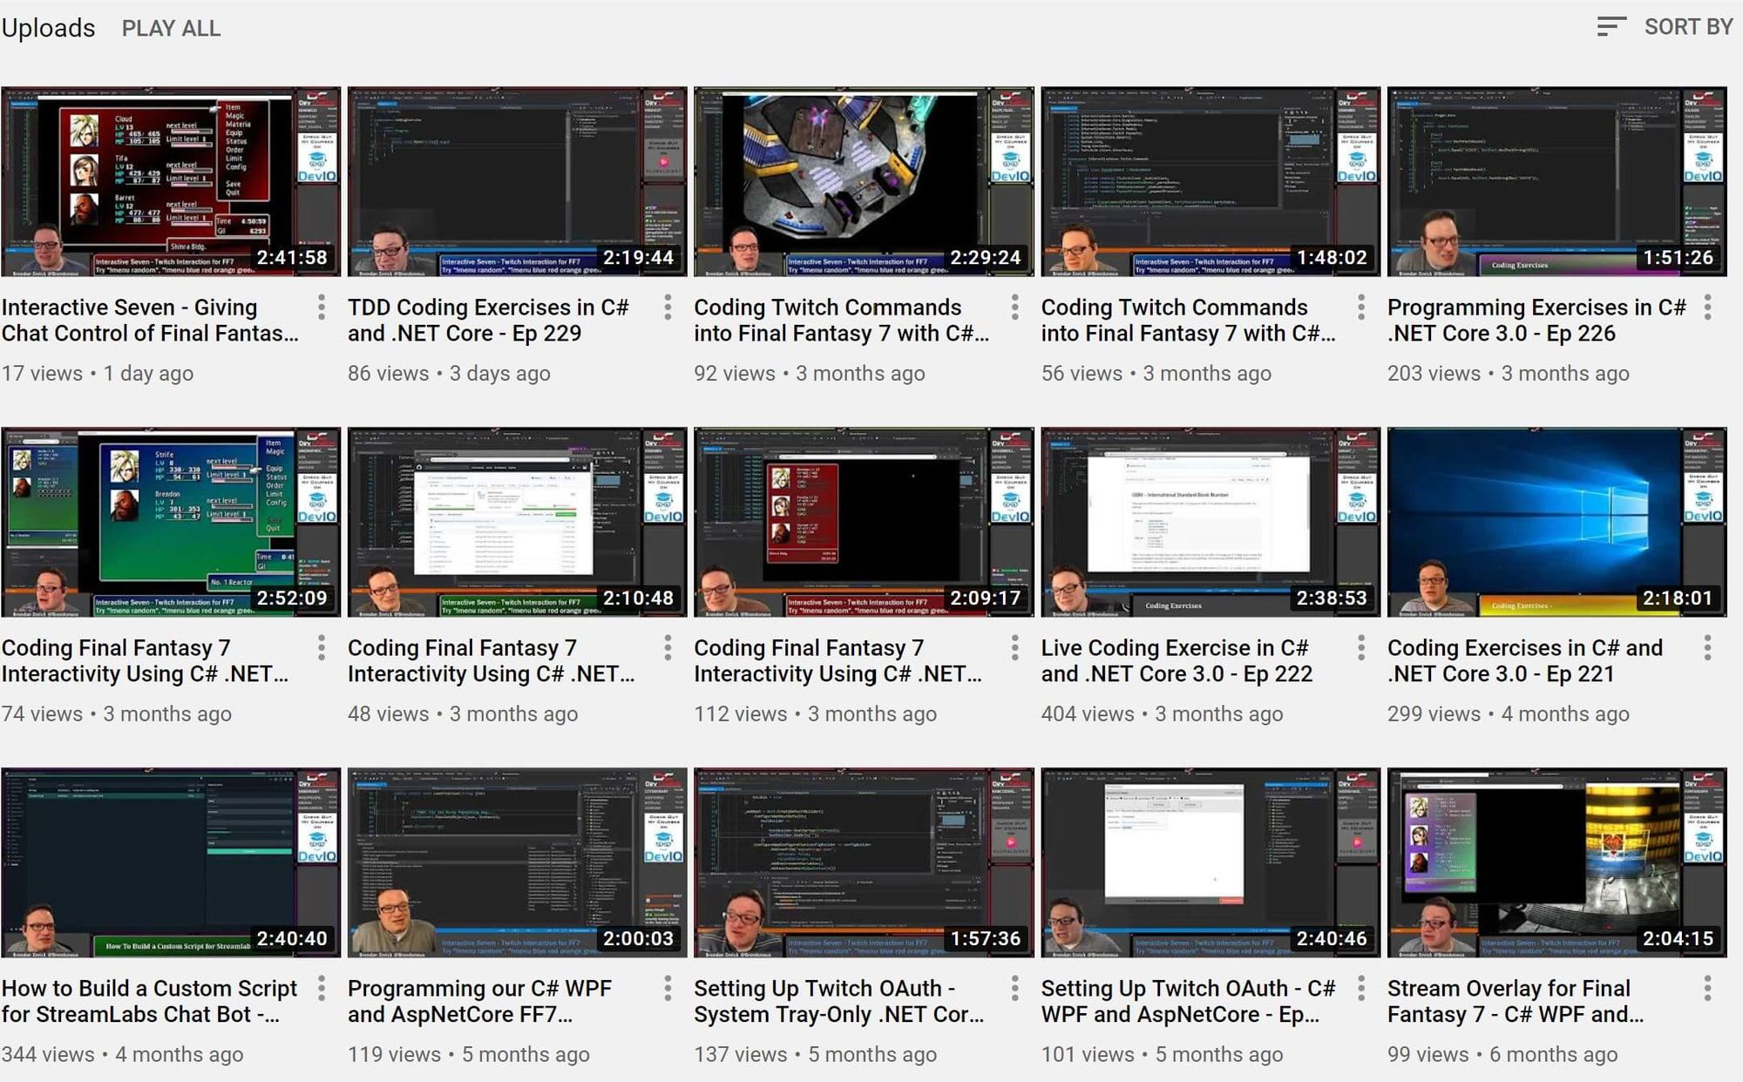Play the 2:09:17 Final Fantasy 7 thumbnail

864,522
